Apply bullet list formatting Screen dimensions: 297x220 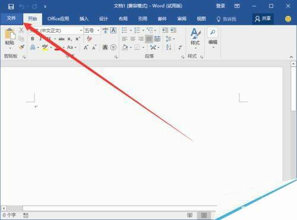point(125,30)
